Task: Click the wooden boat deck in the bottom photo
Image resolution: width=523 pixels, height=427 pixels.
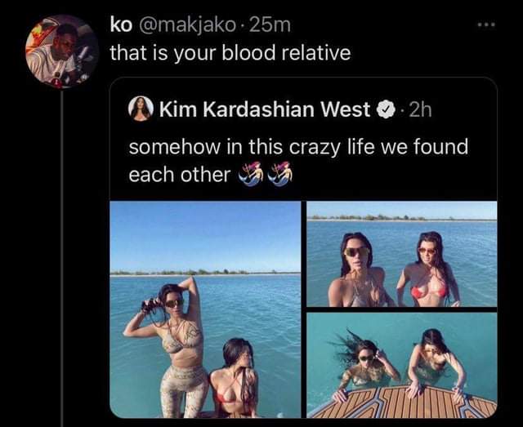Action: click(x=400, y=403)
